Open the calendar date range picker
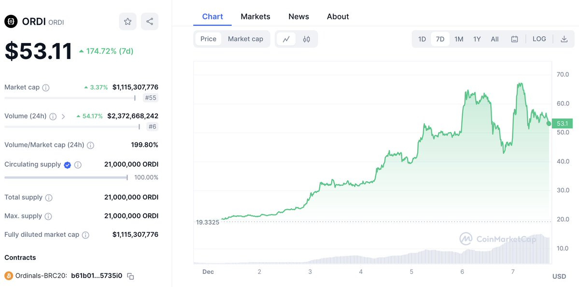Viewport: 579px width, 287px height. (x=514, y=39)
